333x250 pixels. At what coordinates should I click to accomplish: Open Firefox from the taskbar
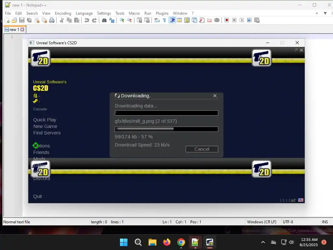point(167,242)
